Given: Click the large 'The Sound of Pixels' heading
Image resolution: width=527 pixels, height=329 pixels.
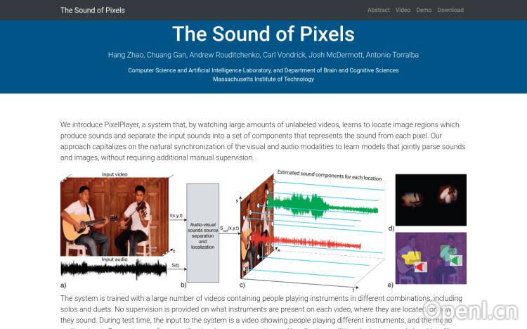Looking at the screenshot, I should (263, 34).
